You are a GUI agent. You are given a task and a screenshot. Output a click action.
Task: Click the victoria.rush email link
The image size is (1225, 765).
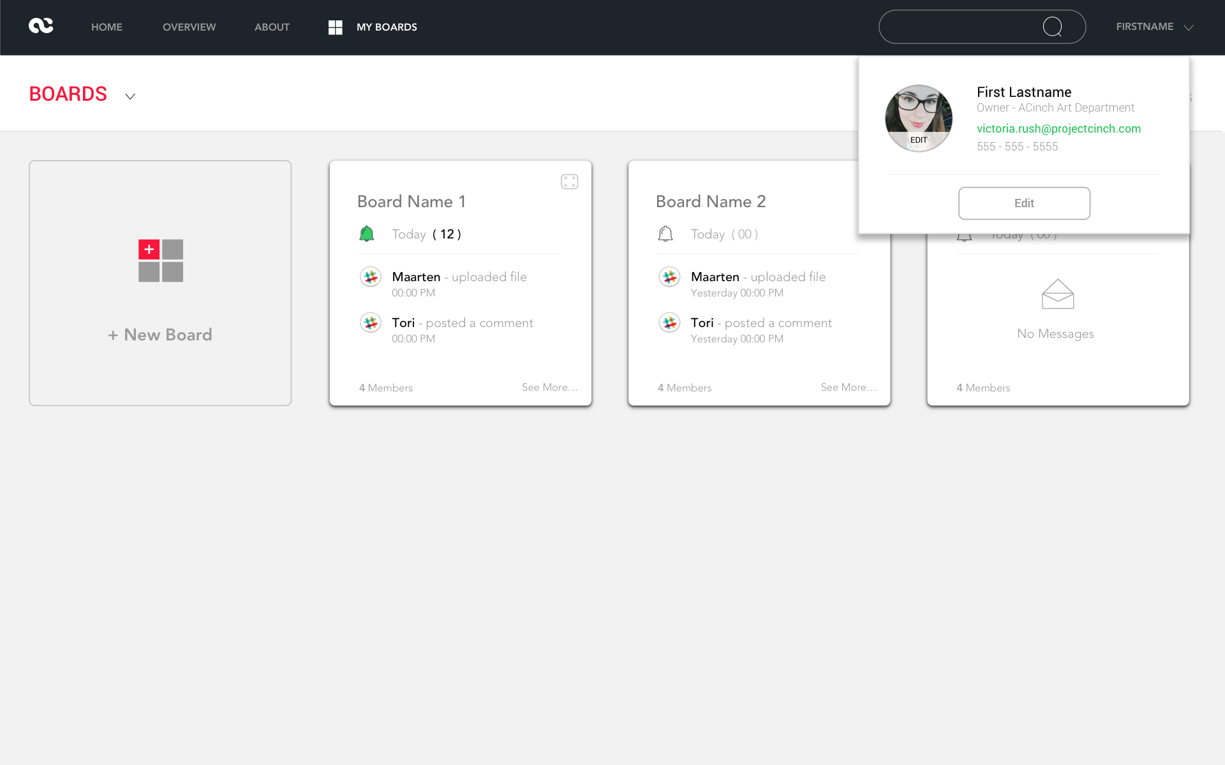click(1058, 129)
